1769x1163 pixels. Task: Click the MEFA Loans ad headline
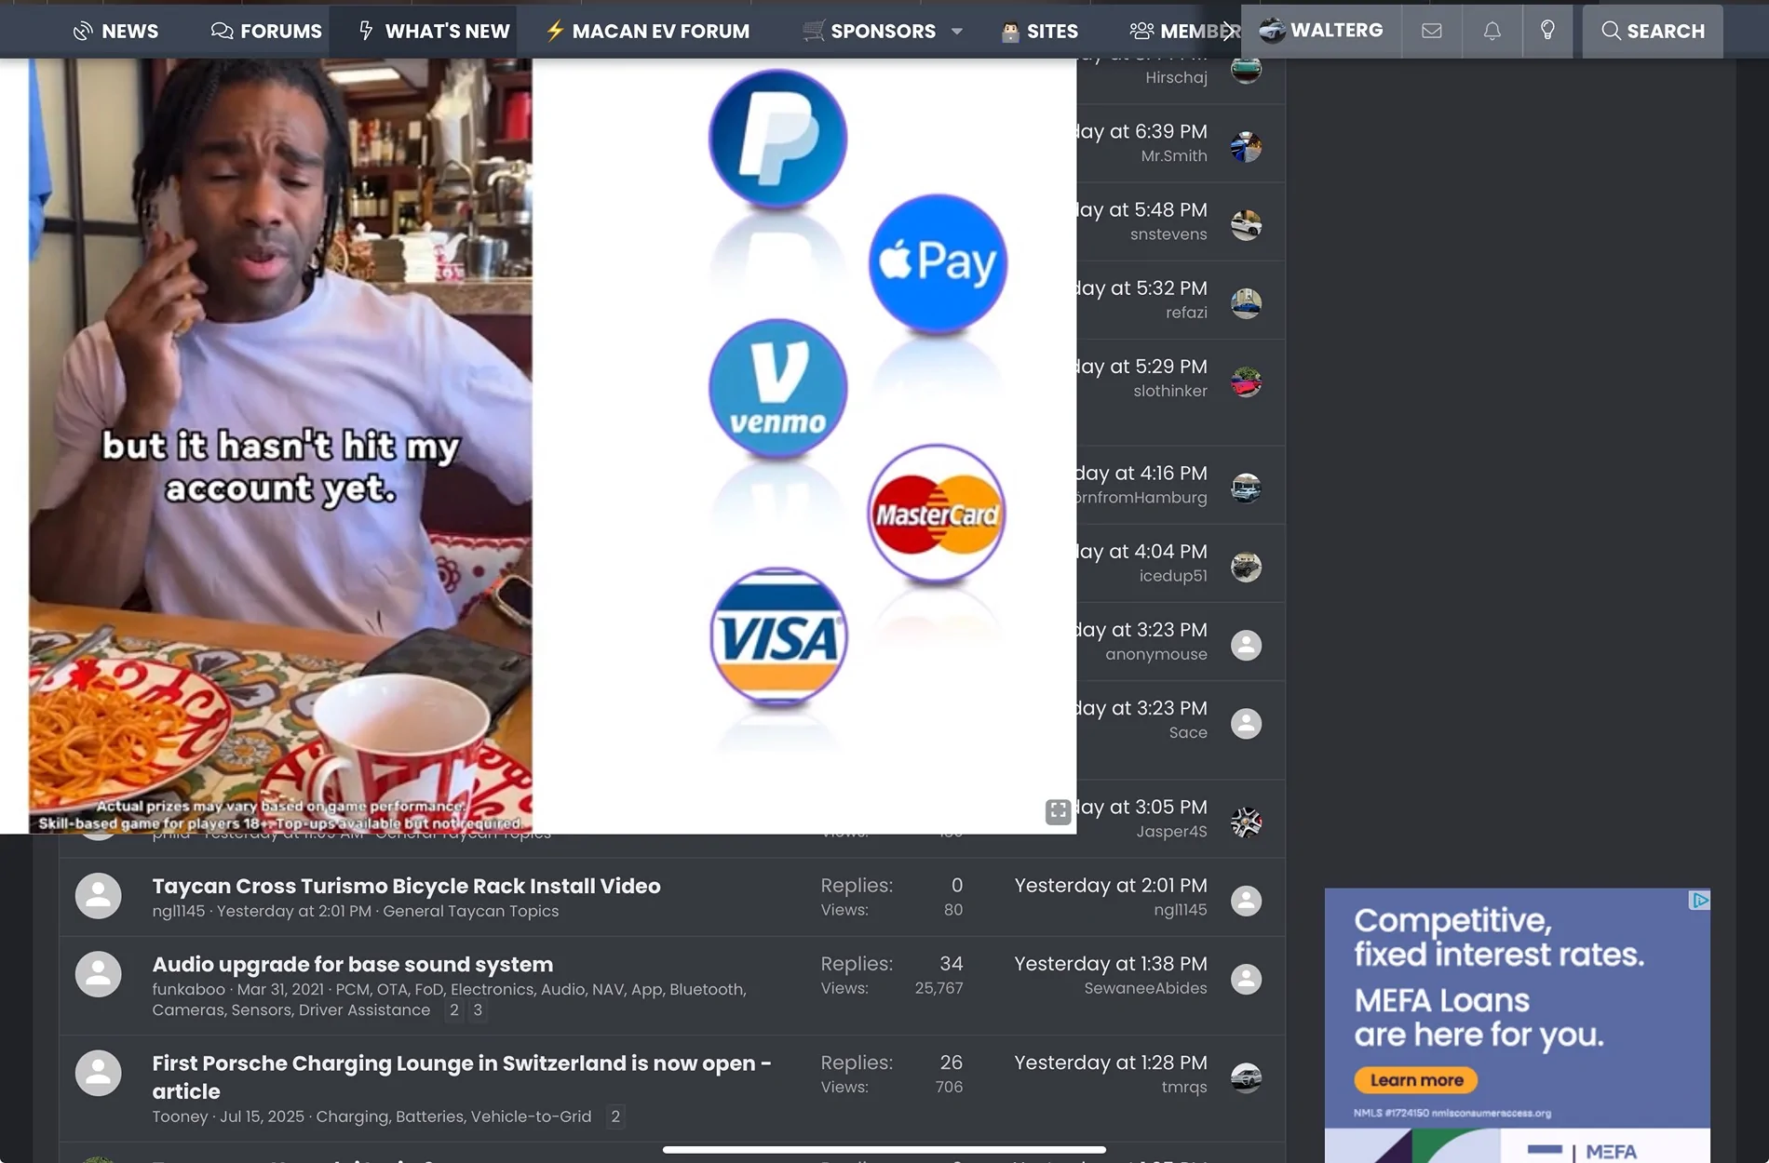(1499, 978)
